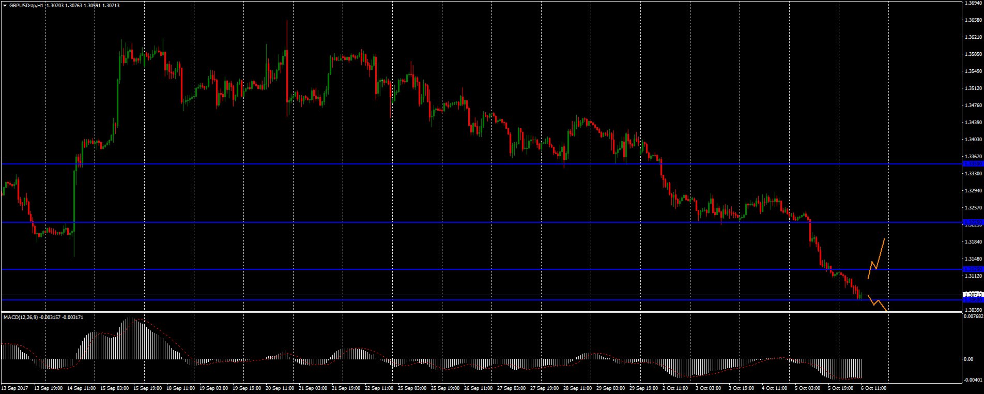Select the orange upward zigzag projection line

877,260
